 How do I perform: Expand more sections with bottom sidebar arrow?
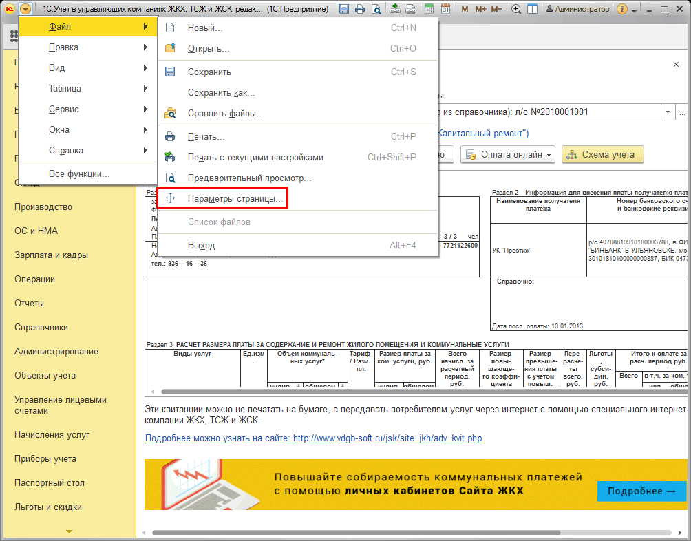coord(70,531)
